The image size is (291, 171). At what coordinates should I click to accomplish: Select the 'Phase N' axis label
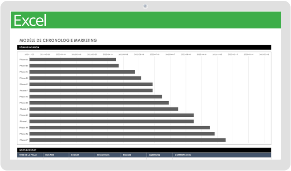click(x=24, y=134)
